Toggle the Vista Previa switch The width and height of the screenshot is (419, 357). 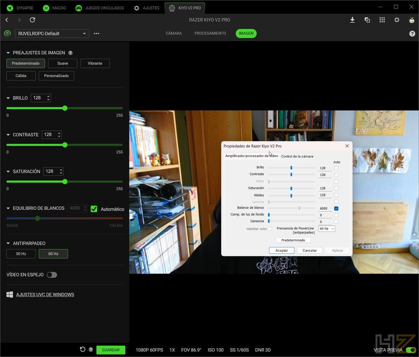click(411, 350)
